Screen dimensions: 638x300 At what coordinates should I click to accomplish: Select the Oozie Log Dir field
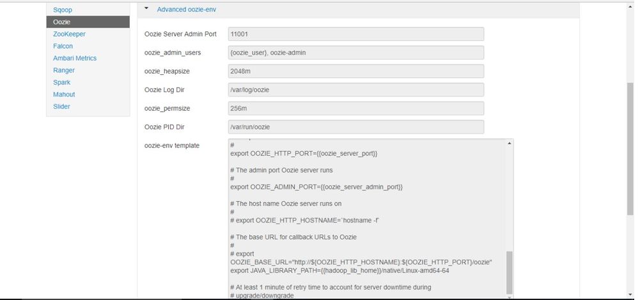point(355,90)
